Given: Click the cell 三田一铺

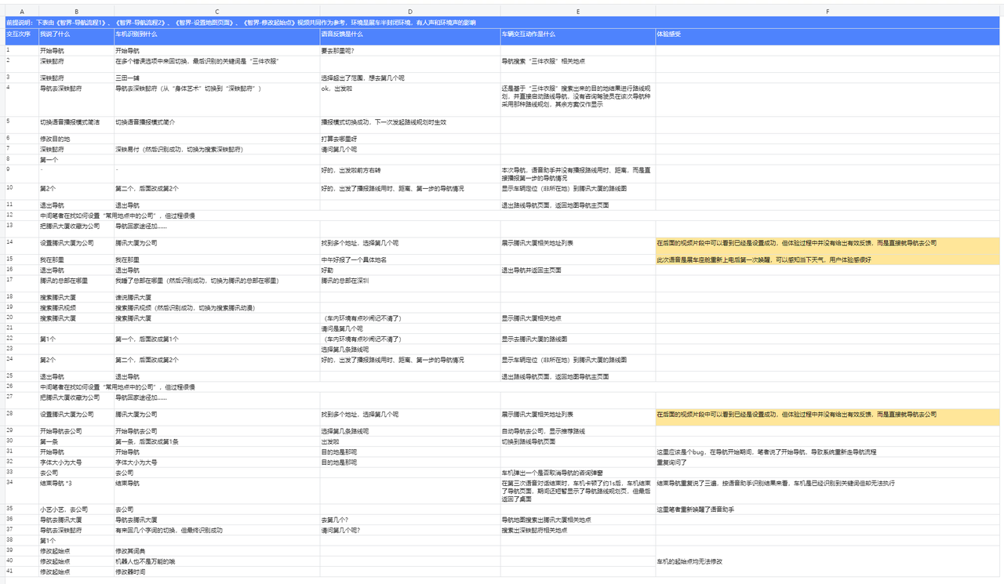Looking at the screenshot, I should click(x=216, y=78).
